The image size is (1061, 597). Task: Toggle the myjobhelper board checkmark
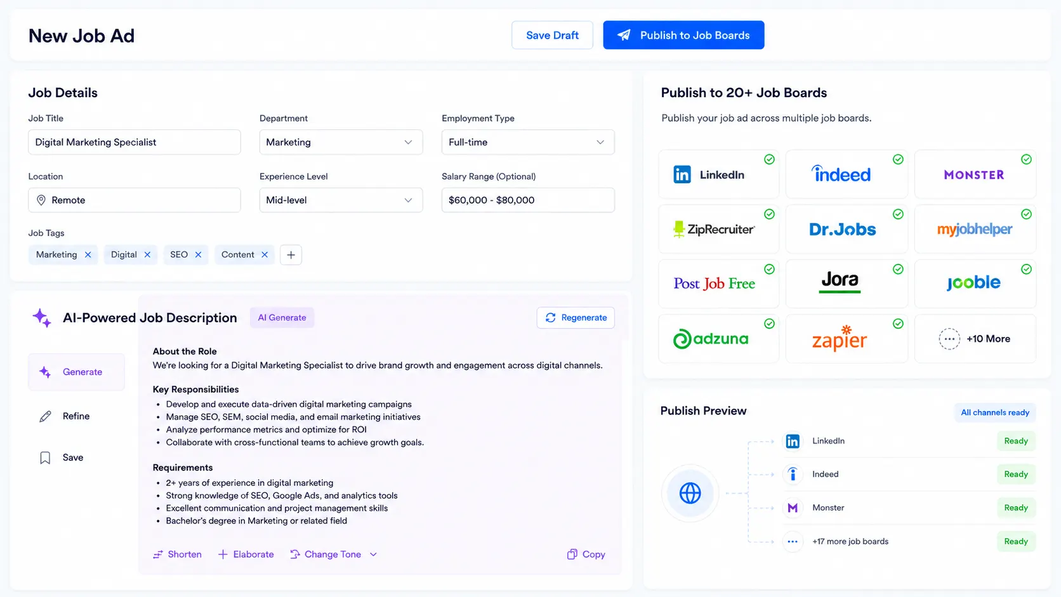pos(1026,214)
